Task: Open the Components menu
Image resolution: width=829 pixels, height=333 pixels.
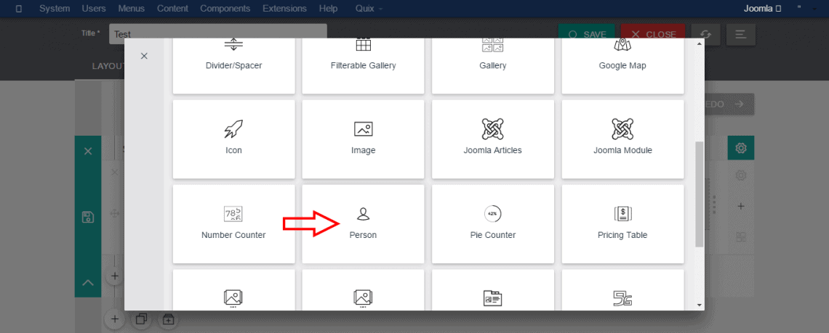Action: 225,9
